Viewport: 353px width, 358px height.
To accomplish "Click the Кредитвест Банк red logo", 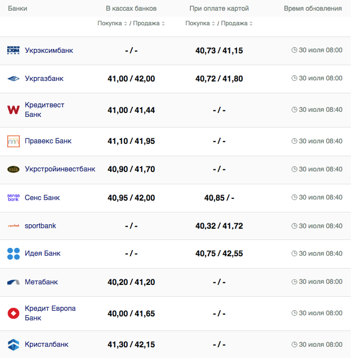I will coord(14,110).
